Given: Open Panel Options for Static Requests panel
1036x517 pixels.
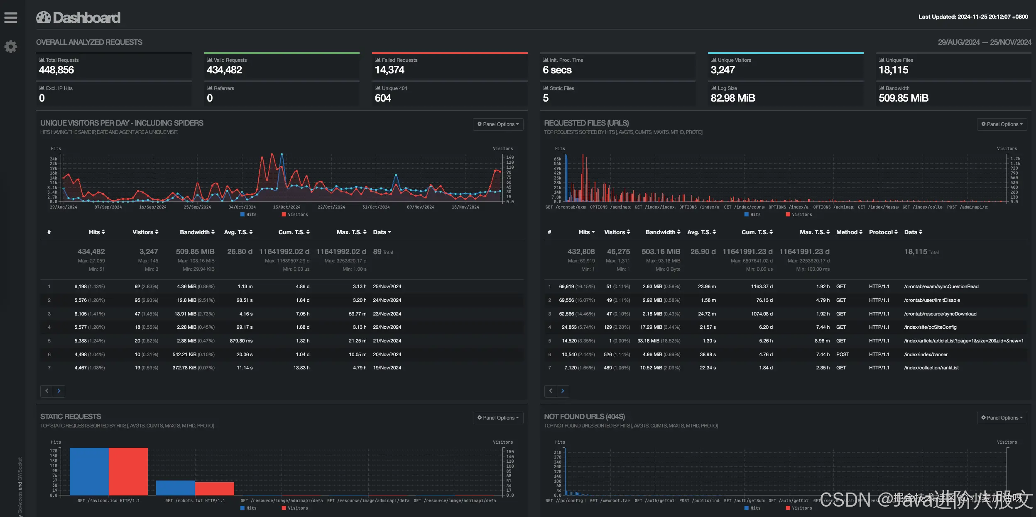Looking at the screenshot, I should tap(498, 418).
